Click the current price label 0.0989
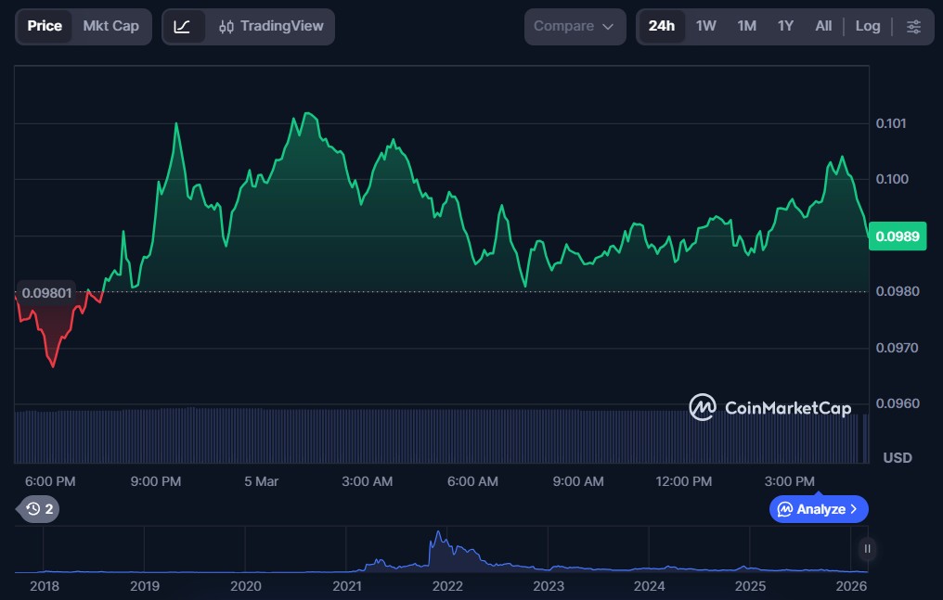 pos(898,236)
